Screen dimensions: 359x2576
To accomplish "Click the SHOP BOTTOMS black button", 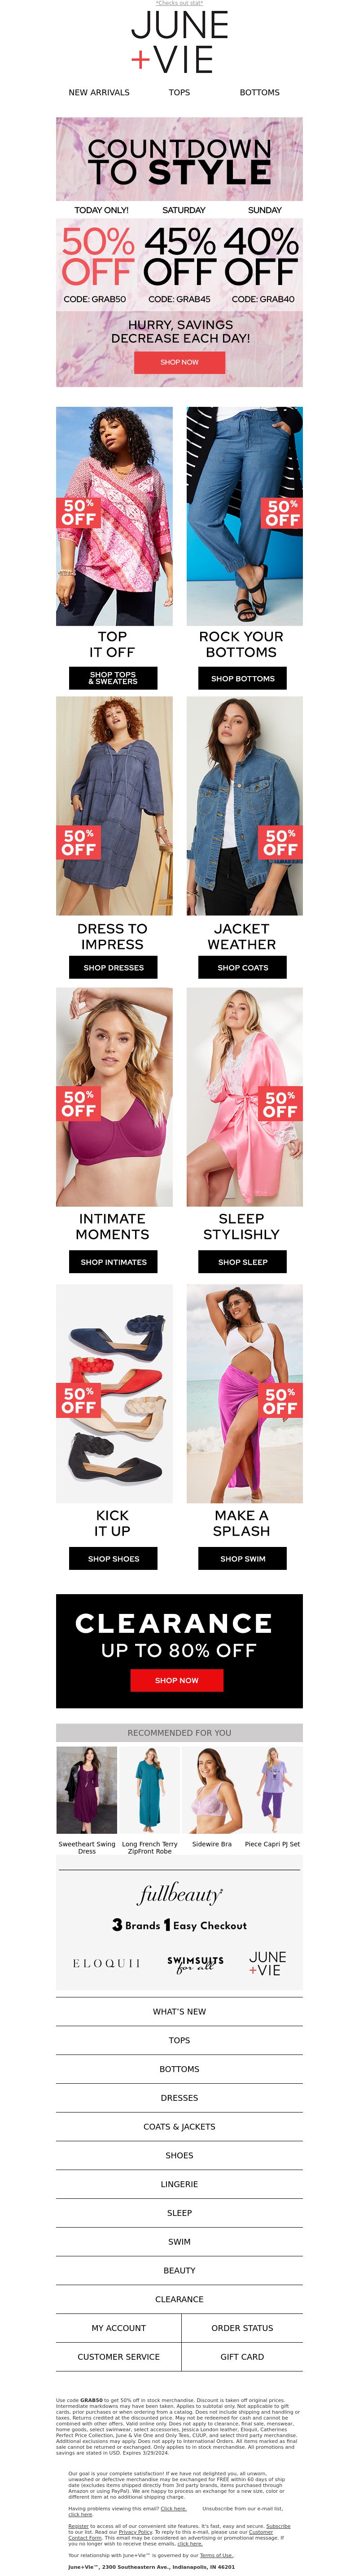I will pyautogui.click(x=242, y=678).
